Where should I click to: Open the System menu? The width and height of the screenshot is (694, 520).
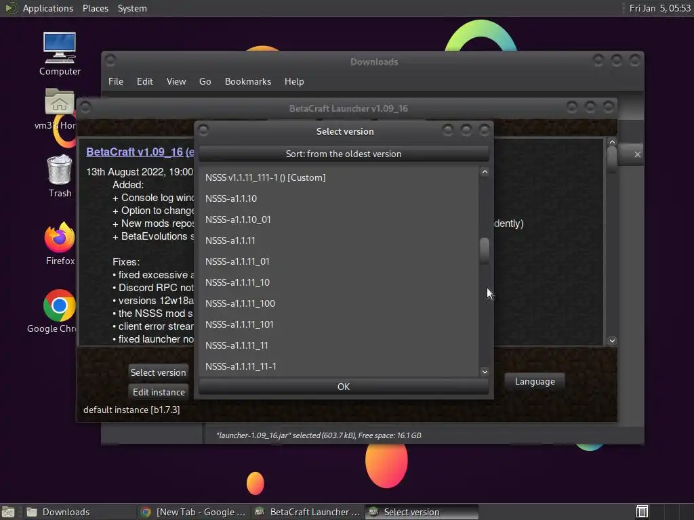tap(132, 8)
